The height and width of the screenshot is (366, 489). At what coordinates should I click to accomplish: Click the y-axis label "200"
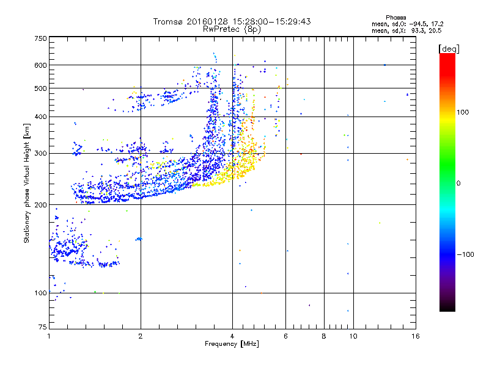coord(40,205)
